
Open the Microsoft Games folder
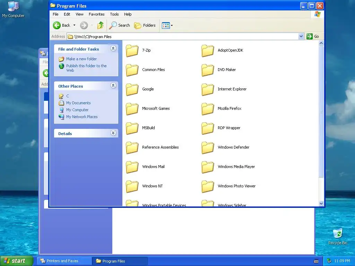(x=148, y=108)
